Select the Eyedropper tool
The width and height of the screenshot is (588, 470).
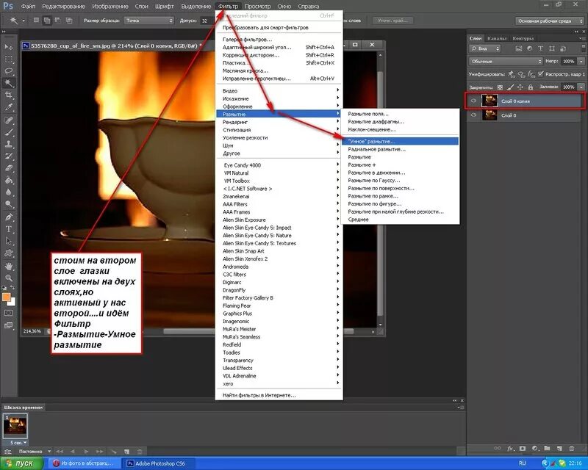(x=9, y=107)
